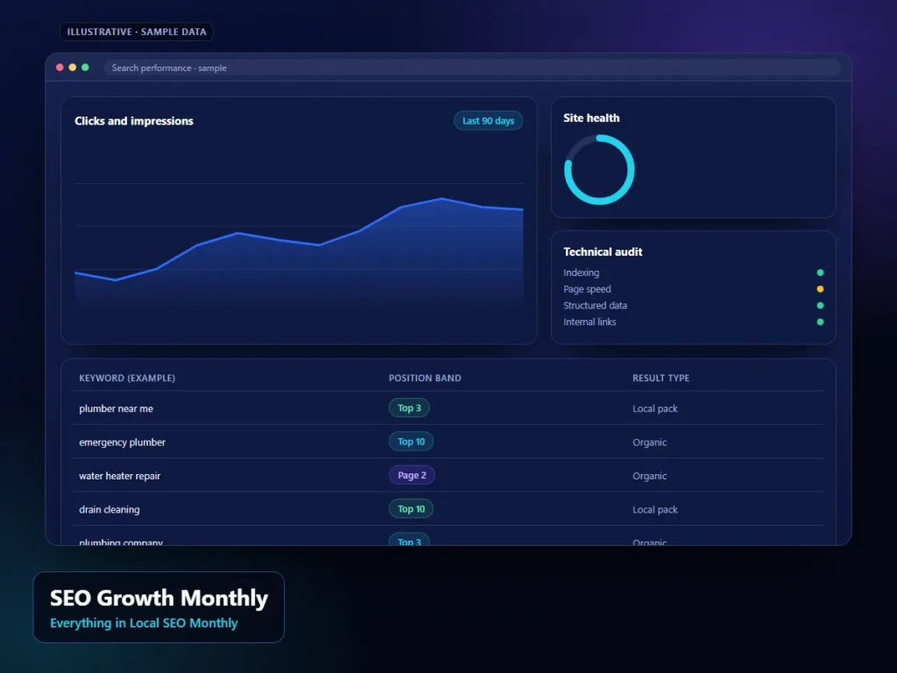Click Top 10 badge for emergency plumber

[x=411, y=442]
